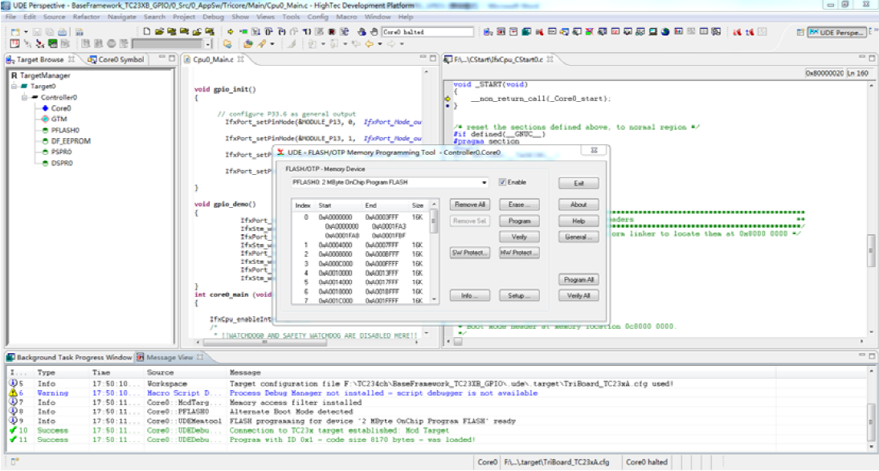Click the 0x80000020 address field
Image resolution: width=879 pixels, height=471 pixels.
824,73
